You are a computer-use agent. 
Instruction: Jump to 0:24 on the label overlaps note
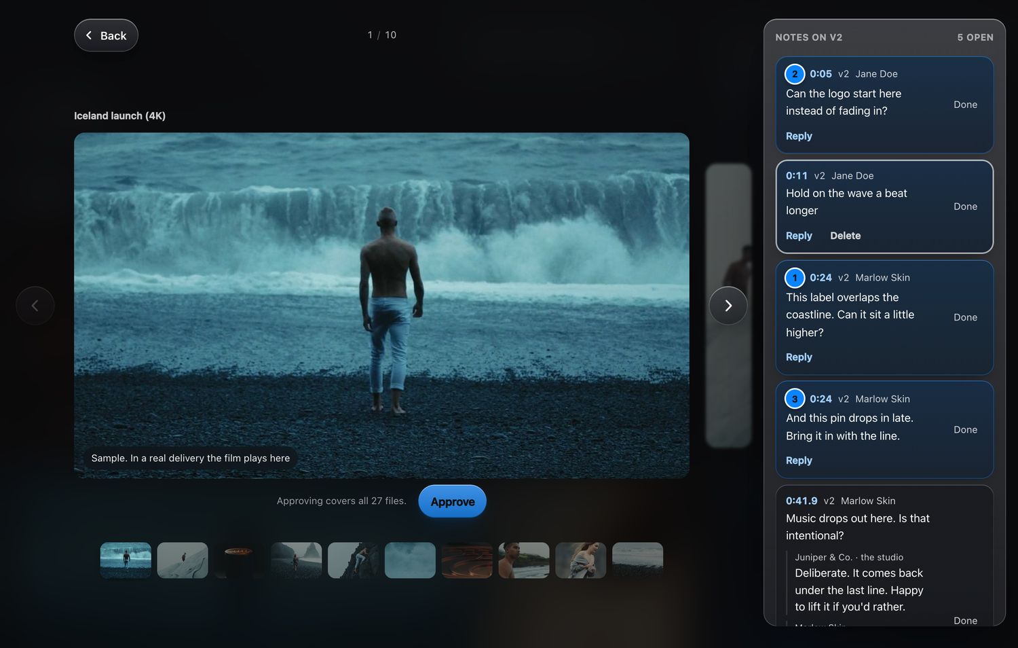(x=821, y=278)
